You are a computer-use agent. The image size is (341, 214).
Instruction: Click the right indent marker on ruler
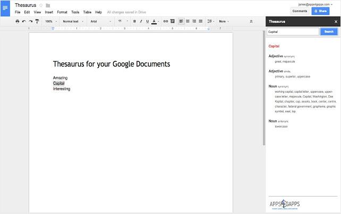coord(208,29)
